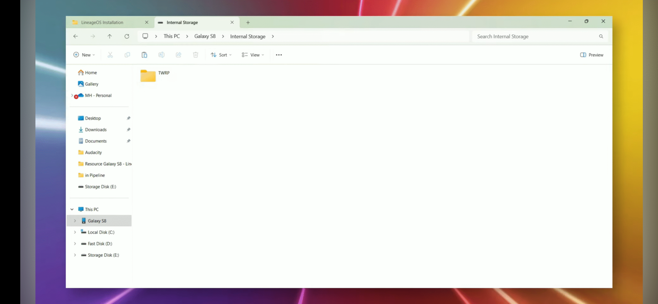Image resolution: width=658 pixels, height=304 pixels.
Task: Open Downloads in the sidebar
Action: 96,130
